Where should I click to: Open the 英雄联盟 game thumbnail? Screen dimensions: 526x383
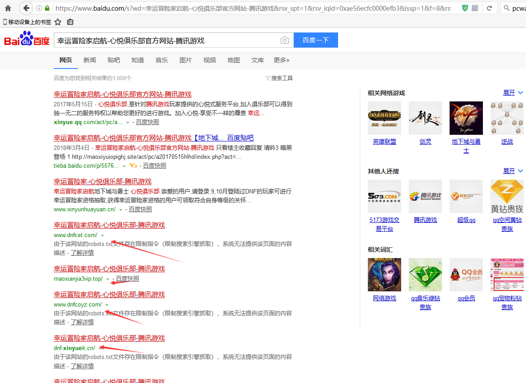(384, 118)
